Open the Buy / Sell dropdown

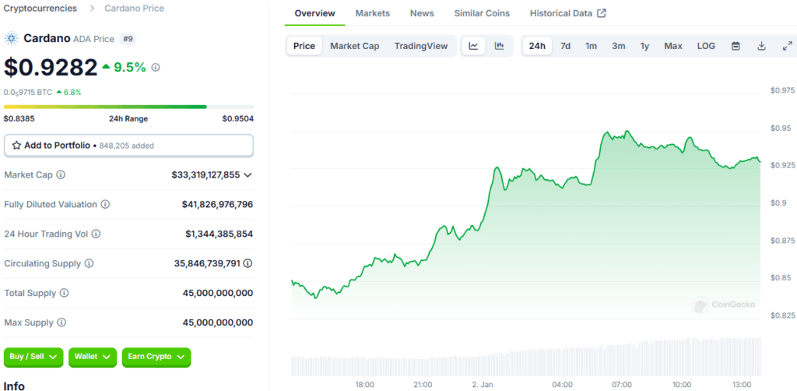click(33, 357)
